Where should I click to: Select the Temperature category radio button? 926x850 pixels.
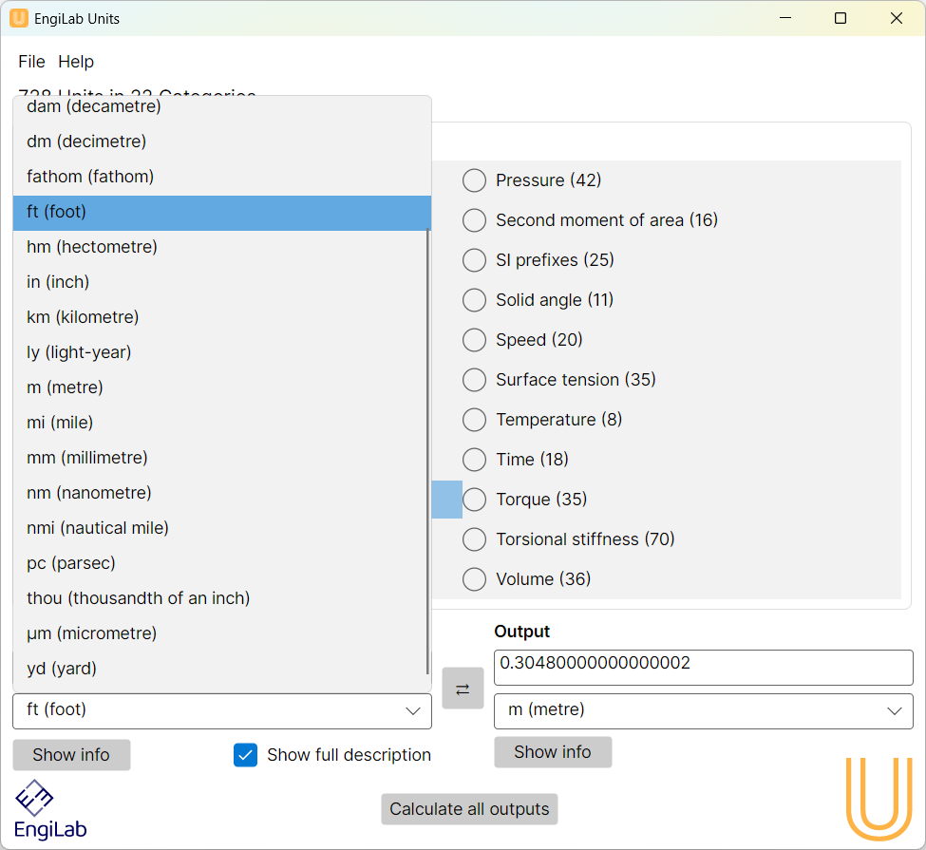coord(474,420)
